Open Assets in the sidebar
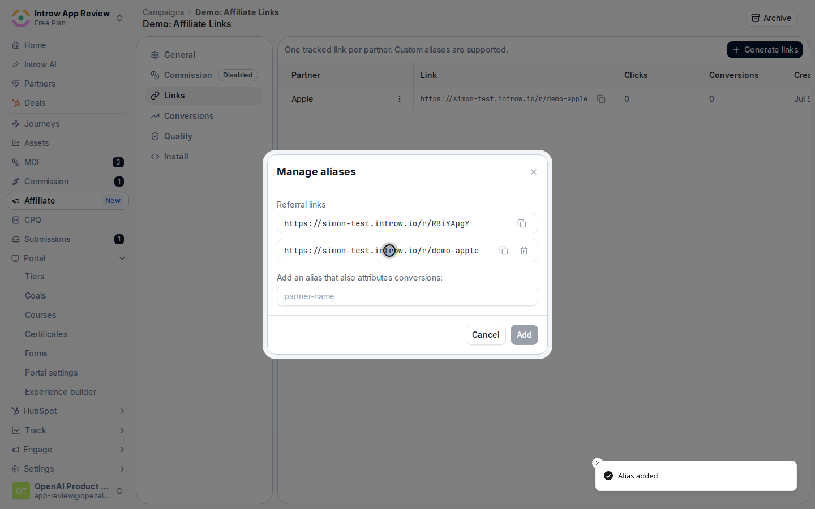 (68, 143)
